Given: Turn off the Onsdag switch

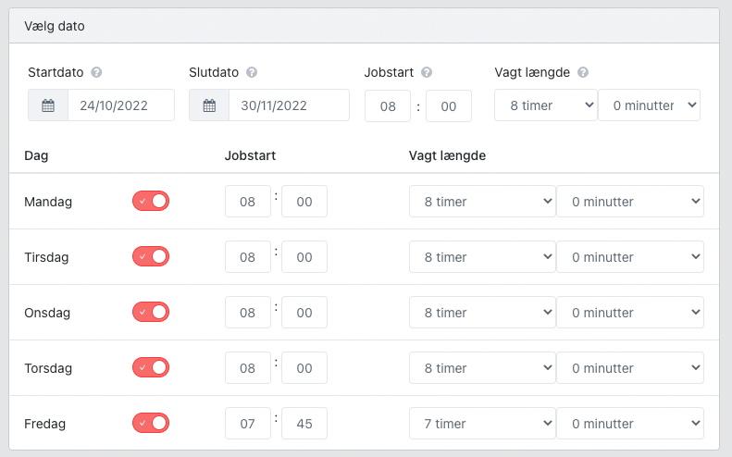Looking at the screenshot, I should [151, 313].
